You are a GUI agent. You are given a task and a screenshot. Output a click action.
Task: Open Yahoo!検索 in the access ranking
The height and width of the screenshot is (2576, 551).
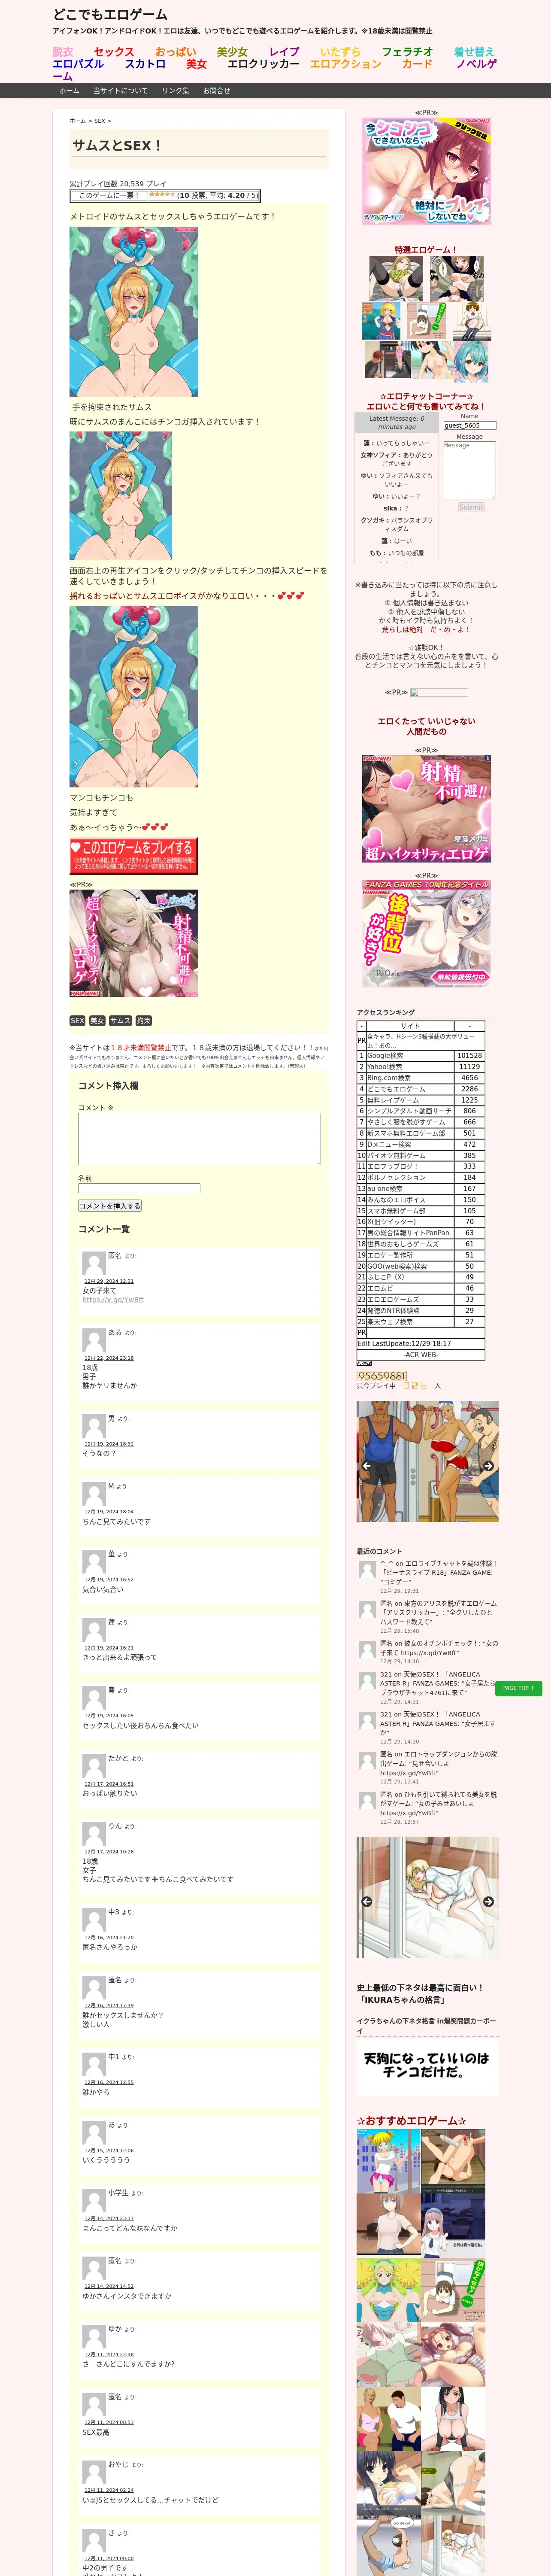pyautogui.click(x=385, y=1067)
